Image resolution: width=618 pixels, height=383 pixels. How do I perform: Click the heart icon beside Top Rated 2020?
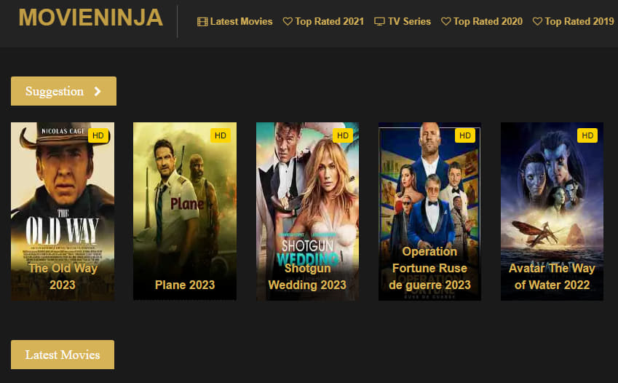445,21
